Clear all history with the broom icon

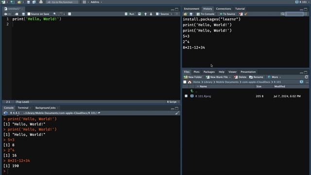click(x=246, y=14)
